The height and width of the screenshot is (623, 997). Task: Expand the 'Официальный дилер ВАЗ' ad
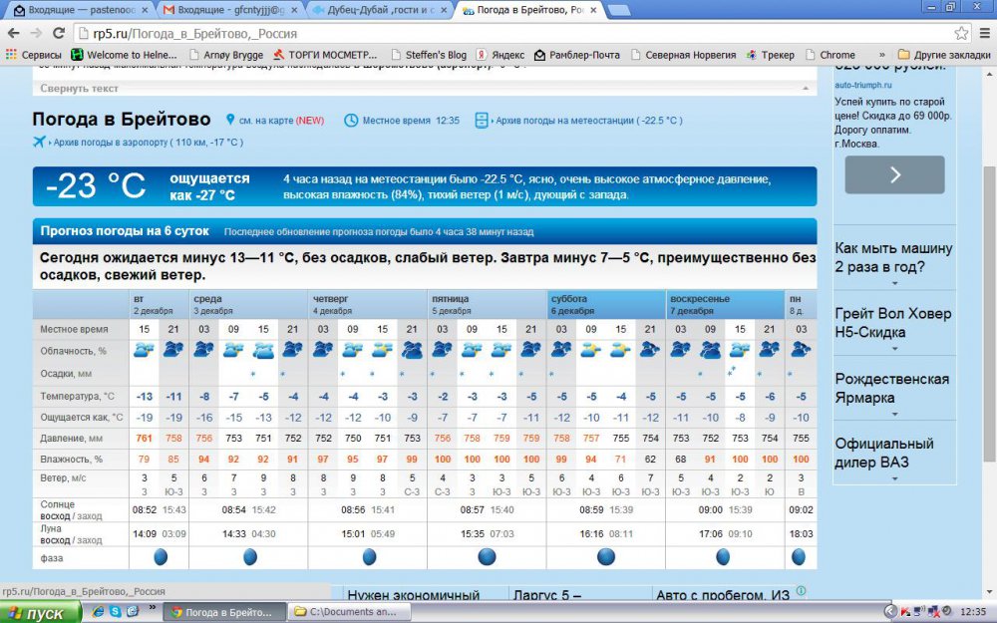[x=893, y=478]
